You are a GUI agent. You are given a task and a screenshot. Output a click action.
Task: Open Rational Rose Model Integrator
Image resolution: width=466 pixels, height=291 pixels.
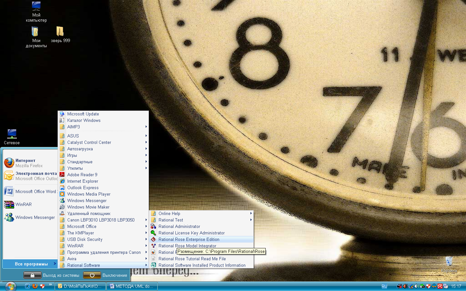(201, 246)
